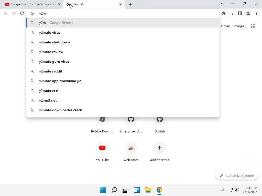Close the New Tab tab
Viewport: 262px width, 196px height.
pos(121,4)
